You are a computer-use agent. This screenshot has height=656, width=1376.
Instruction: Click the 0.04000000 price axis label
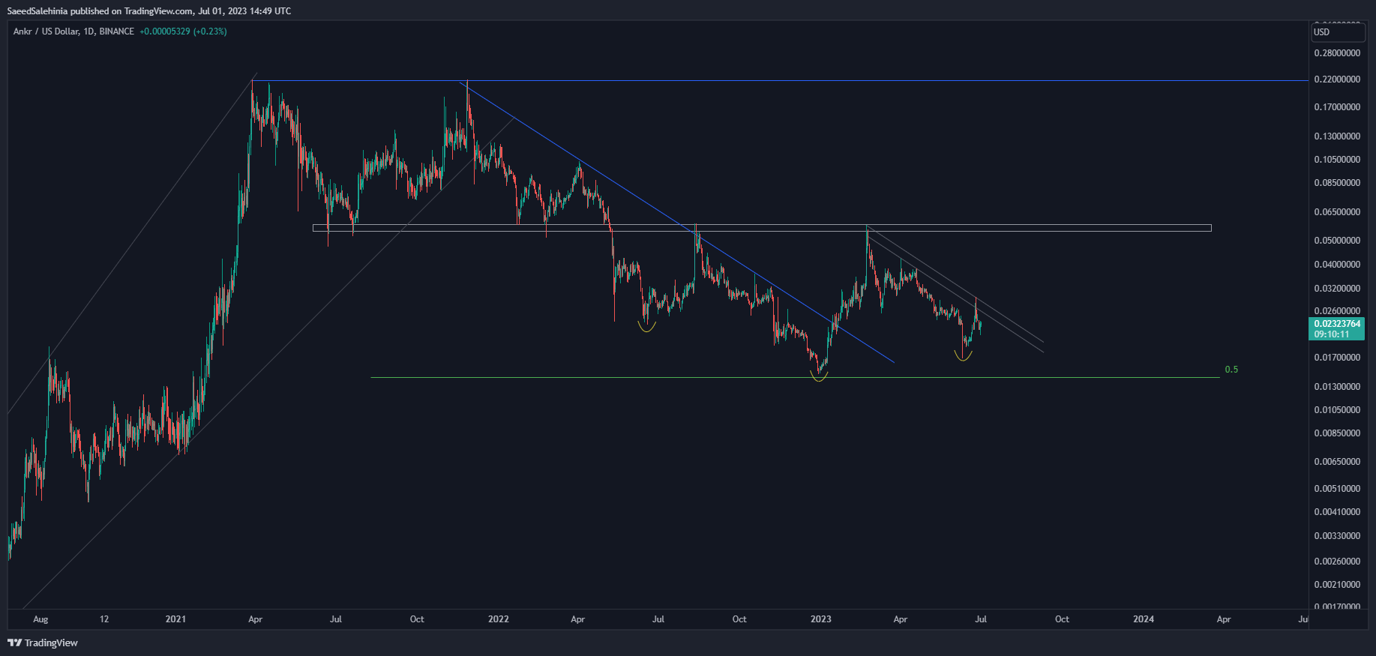point(1337,265)
